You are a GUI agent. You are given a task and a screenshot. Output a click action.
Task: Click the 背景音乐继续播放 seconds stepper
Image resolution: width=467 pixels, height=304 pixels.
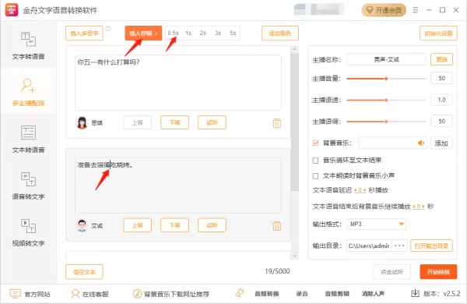419,206
